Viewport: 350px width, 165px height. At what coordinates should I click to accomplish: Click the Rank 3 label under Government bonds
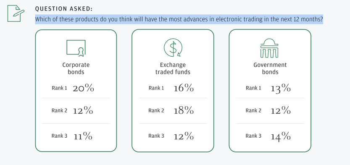tap(253, 136)
